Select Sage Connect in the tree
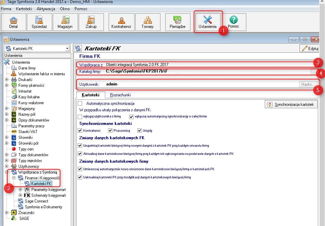 36,201
